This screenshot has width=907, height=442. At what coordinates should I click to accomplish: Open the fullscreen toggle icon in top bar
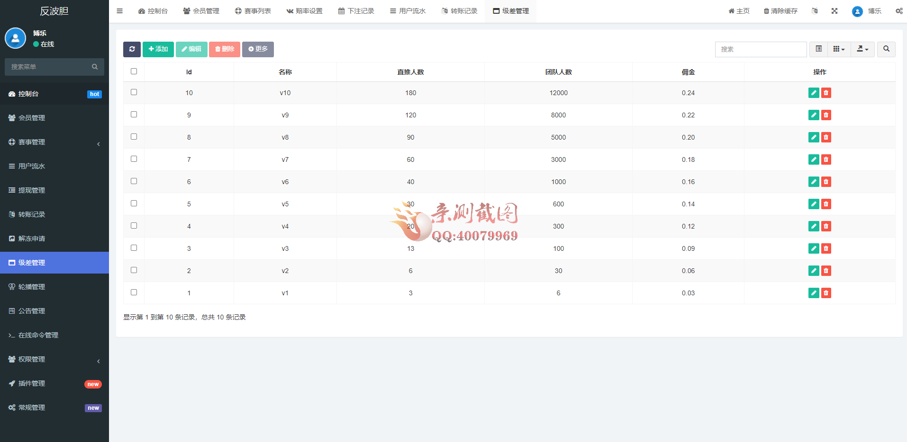pos(834,10)
